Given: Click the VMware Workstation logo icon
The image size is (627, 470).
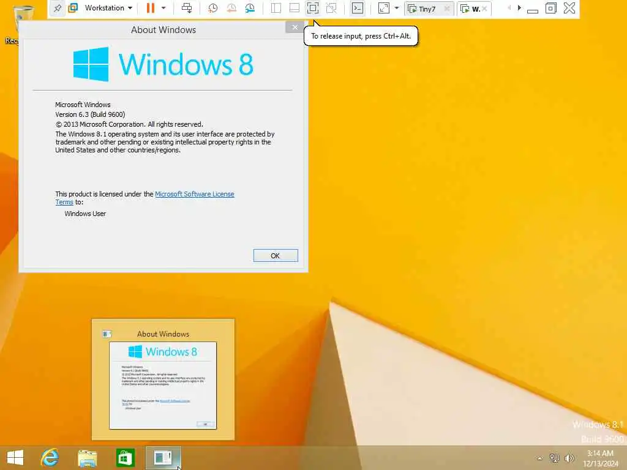Looking at the screenshot, I should tap(73, 8).
